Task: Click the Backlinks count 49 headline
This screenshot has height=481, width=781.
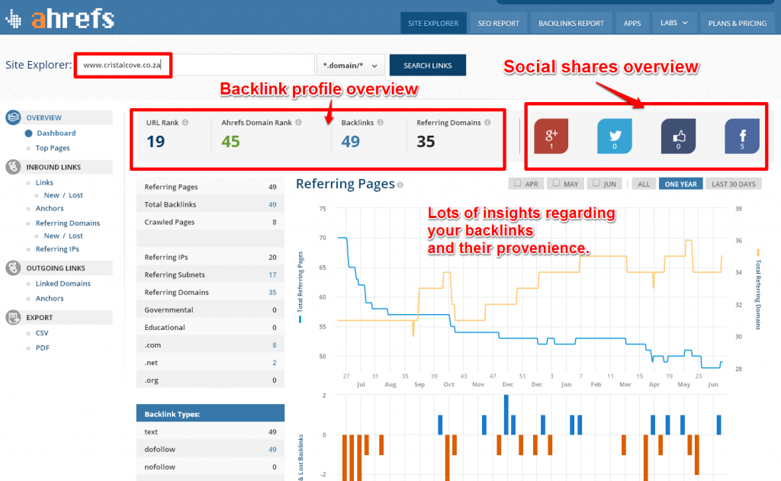Action: tap(350, 142)
